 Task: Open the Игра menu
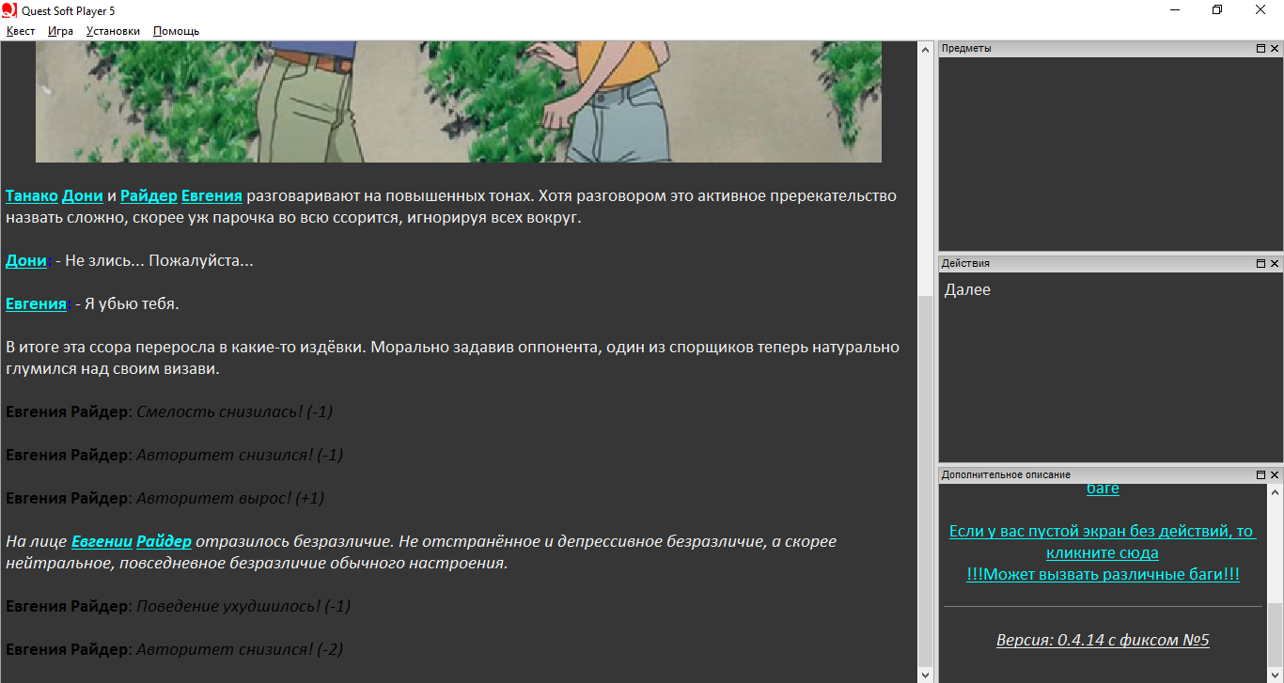coord(60,31)
